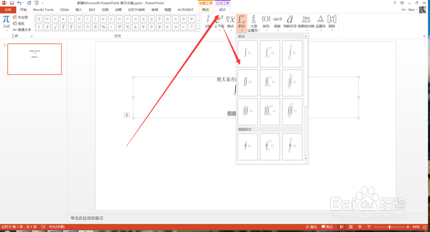Expand the 大型运算符 large operator gallery
This screenshot has width=430, height=232.
[254, 23]
